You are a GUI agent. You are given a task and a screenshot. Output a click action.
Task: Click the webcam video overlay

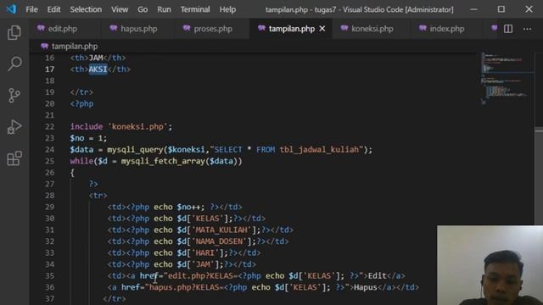(x=490, y=265)
